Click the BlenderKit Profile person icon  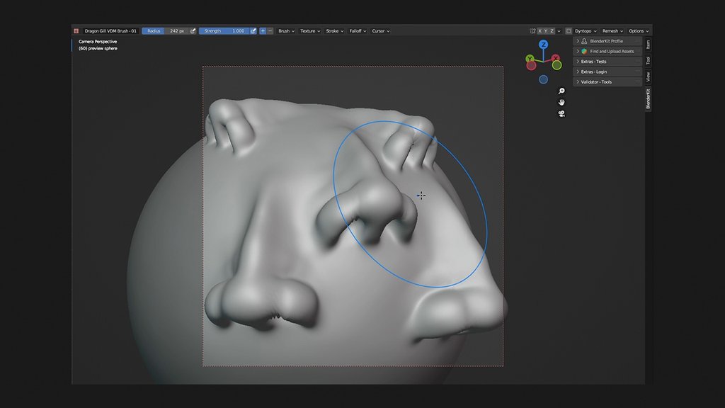[x=583, y=40]
